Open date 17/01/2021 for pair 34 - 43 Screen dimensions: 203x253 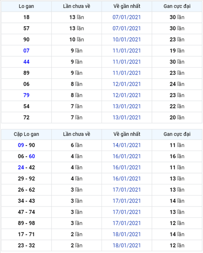pos(126,201)
